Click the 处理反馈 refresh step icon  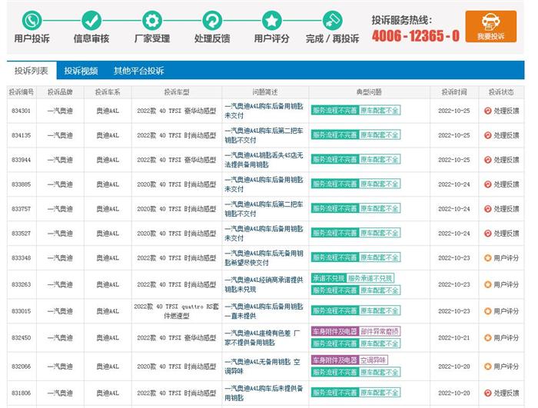point(212,20)
